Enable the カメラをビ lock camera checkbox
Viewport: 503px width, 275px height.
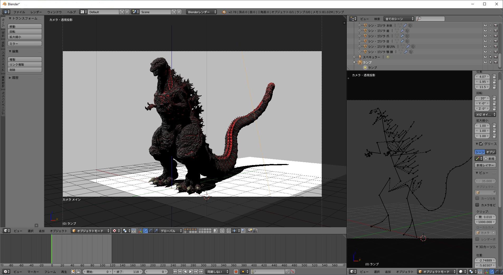coord(477,205)
